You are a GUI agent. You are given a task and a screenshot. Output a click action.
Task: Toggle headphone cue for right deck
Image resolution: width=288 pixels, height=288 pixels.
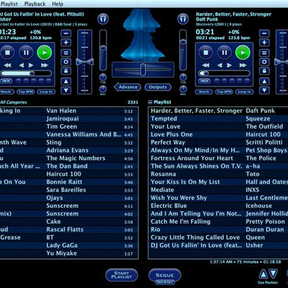pyautogui.click(x=183, y=19)
